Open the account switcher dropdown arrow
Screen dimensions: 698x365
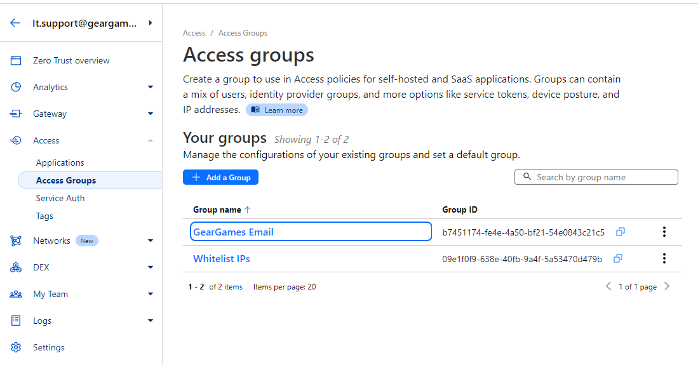[151, 23]
